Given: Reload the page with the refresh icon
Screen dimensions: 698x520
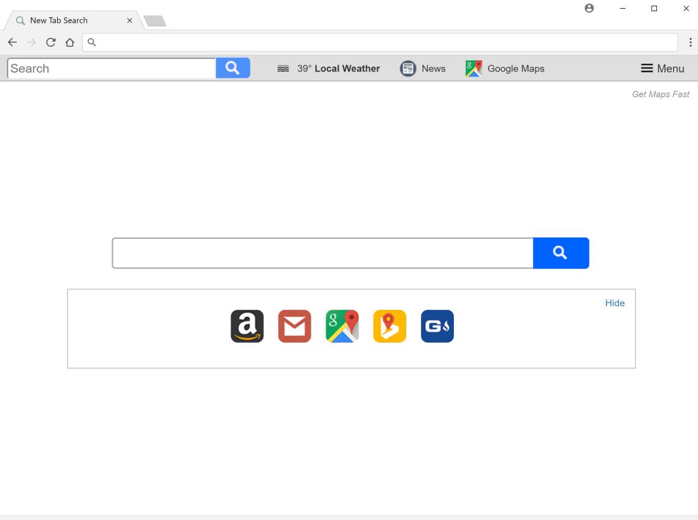Looking at the screenshot, I should click(51, 42).
